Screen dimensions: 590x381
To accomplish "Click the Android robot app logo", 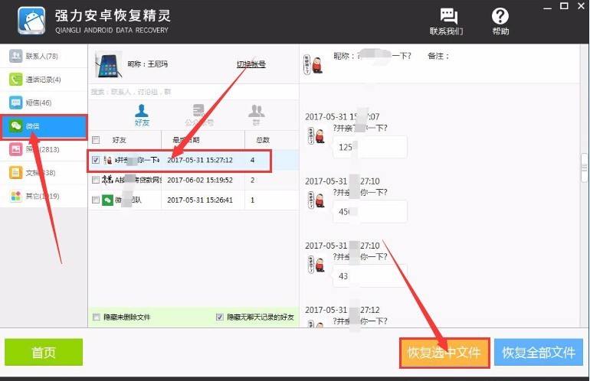I will (x=31, y=21).
